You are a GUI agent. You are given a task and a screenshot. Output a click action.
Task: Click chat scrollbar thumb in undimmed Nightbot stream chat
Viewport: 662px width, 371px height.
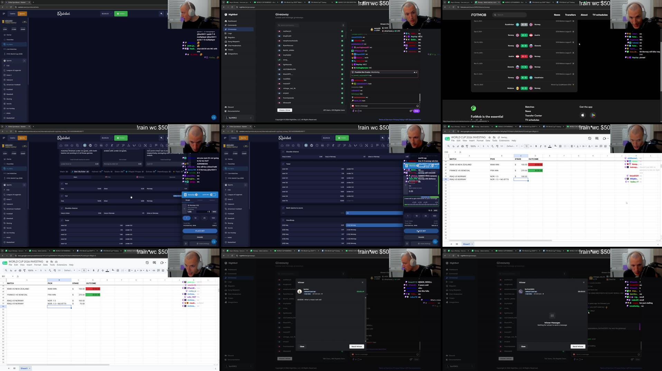tap(420, 97)
